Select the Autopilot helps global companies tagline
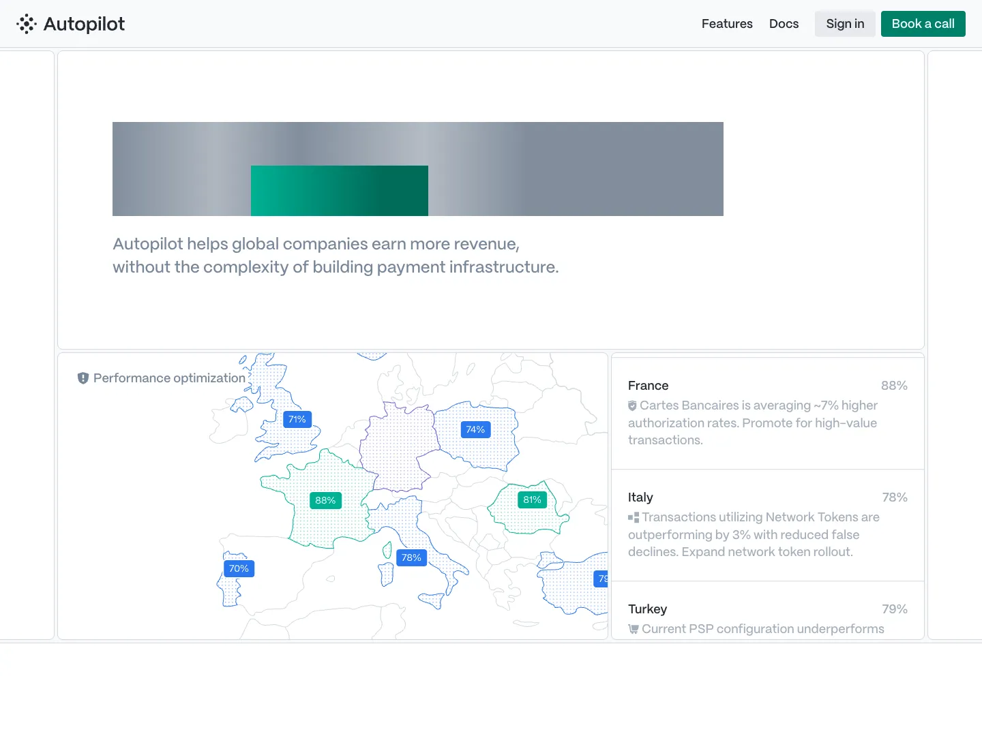Screen dimensions: 982x736 (336, 256)
